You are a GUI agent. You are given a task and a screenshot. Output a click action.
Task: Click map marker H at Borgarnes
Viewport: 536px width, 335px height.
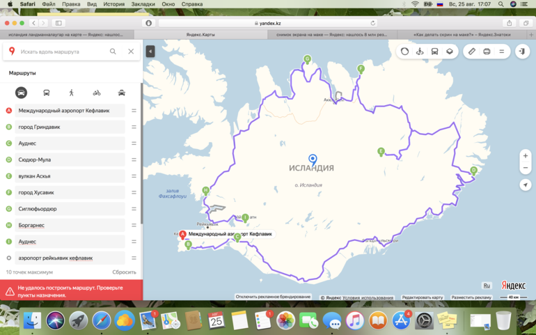pos(205,191)
